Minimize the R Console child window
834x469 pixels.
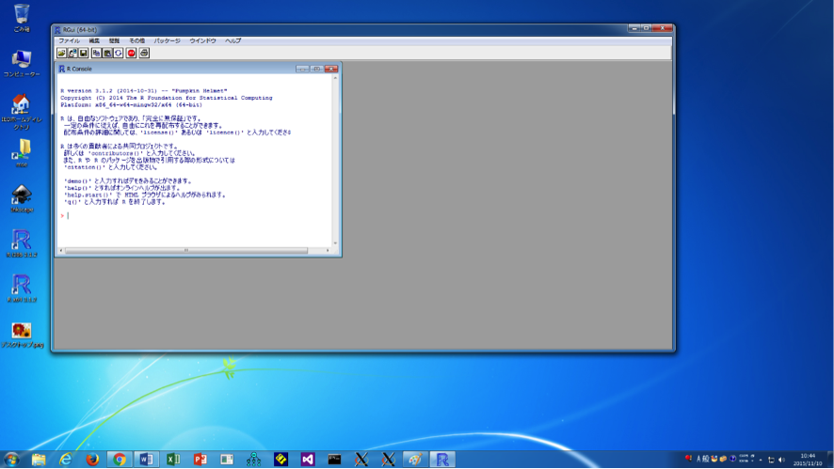point(302,69)
